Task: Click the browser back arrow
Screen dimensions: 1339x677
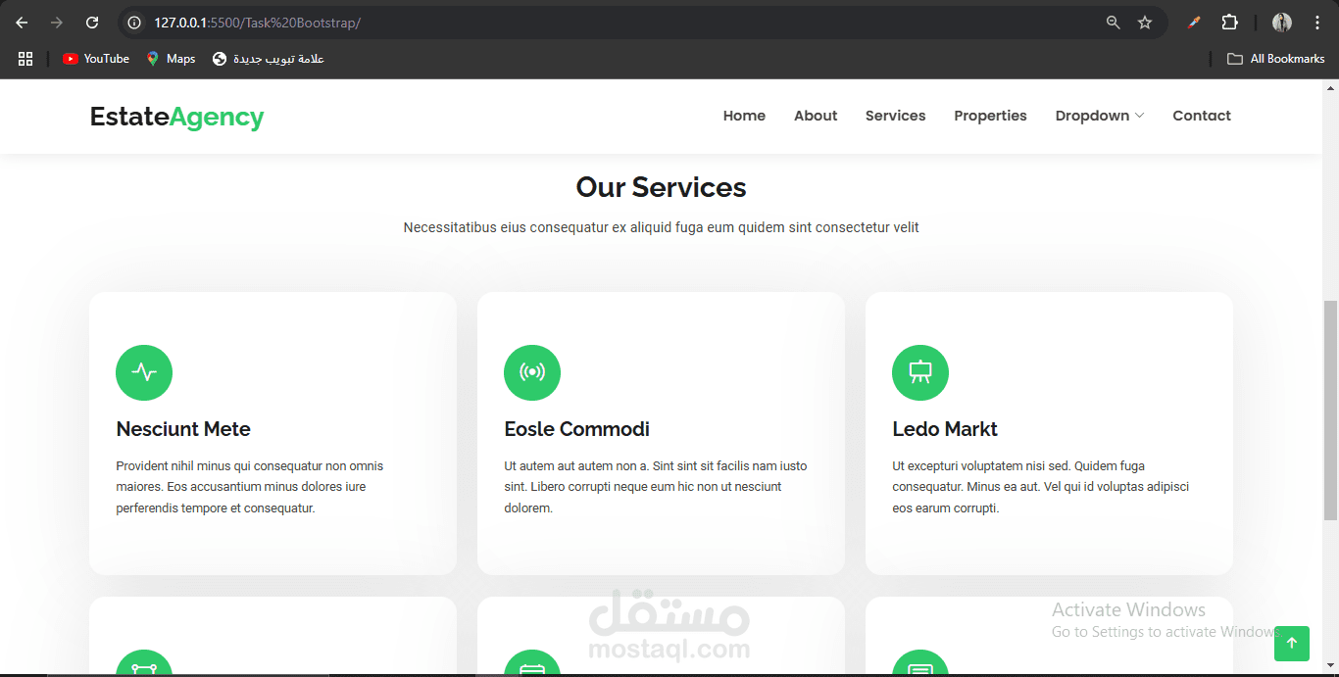Action: point(22,23)
